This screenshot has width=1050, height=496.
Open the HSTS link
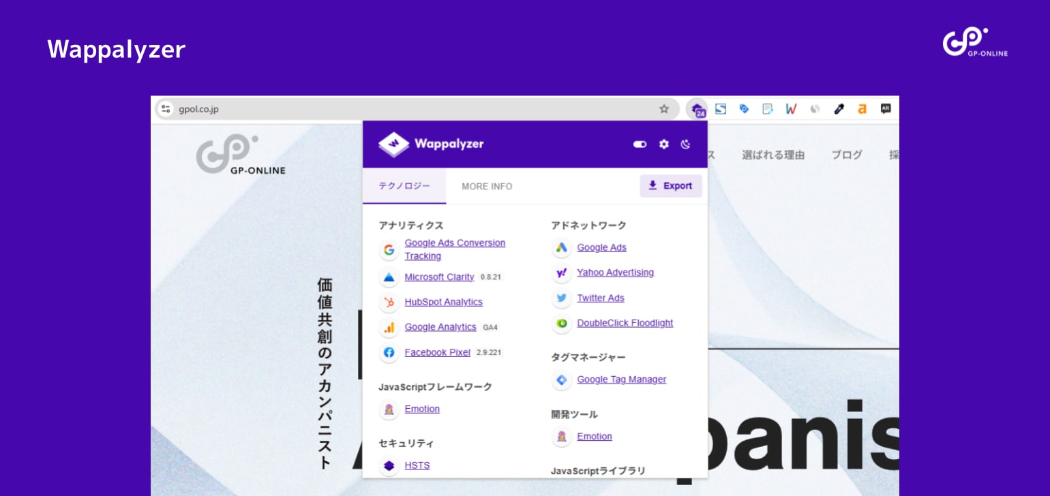click(x=417, y=465)
